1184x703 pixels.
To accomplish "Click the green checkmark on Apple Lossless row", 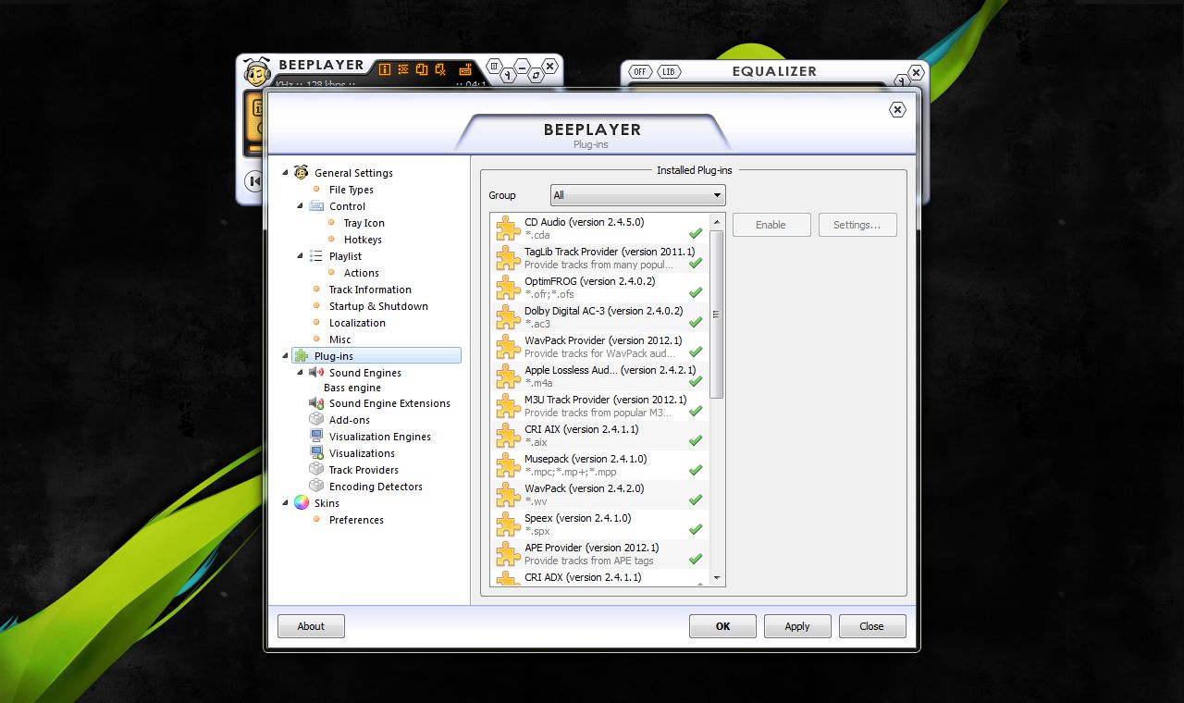I will coord(696,381).
